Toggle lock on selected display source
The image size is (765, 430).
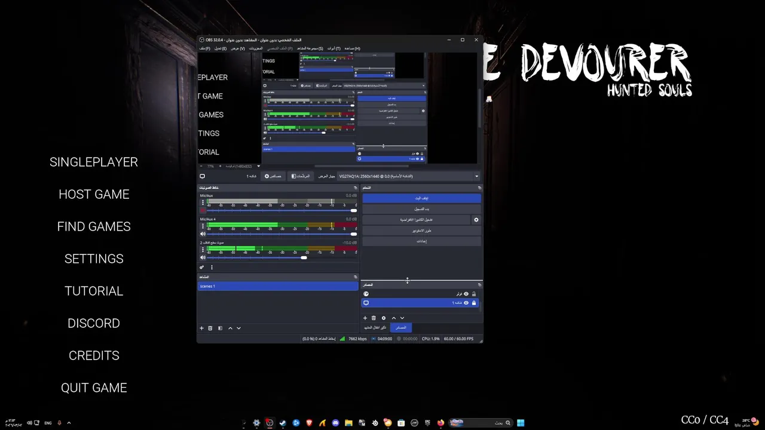pos(474,303)
